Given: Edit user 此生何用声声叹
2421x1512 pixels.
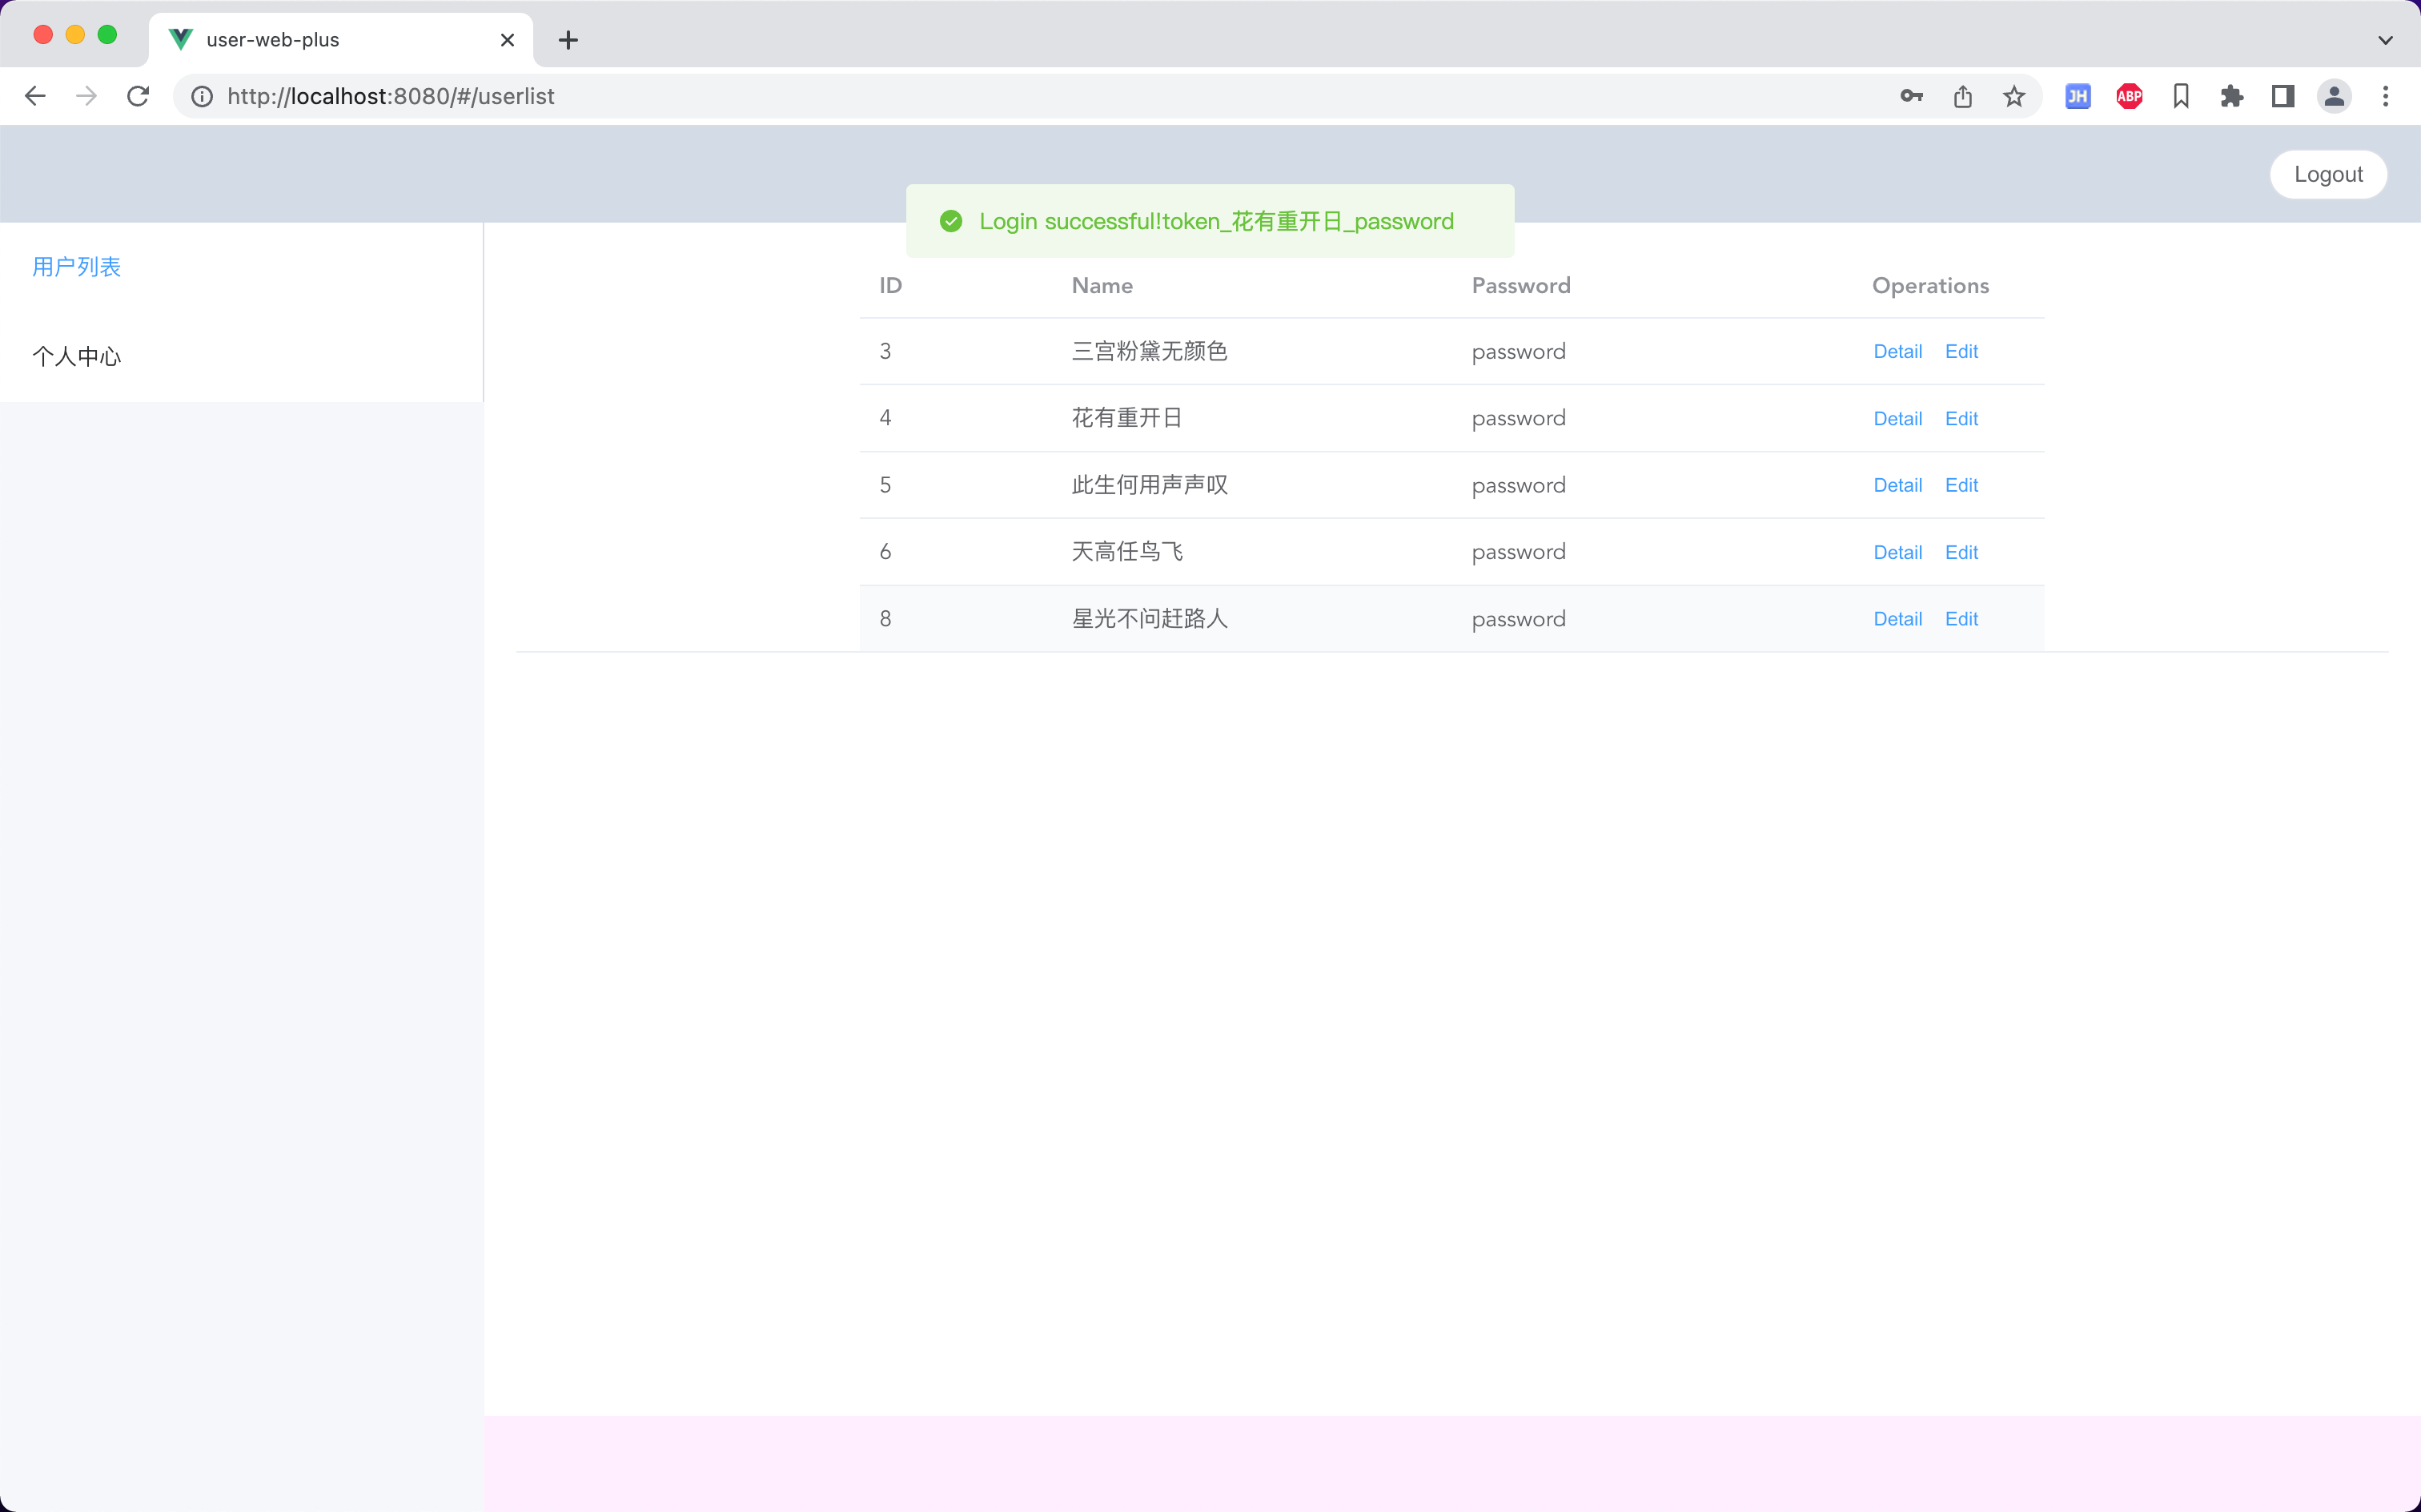Looking at the screenshot, I should click(x=1961, y=486).
